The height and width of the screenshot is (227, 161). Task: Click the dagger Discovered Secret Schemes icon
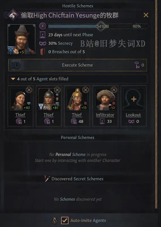click(x=47, y=179)
